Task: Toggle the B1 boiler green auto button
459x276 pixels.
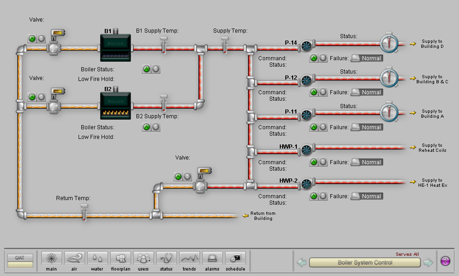Action: (147, 69)
